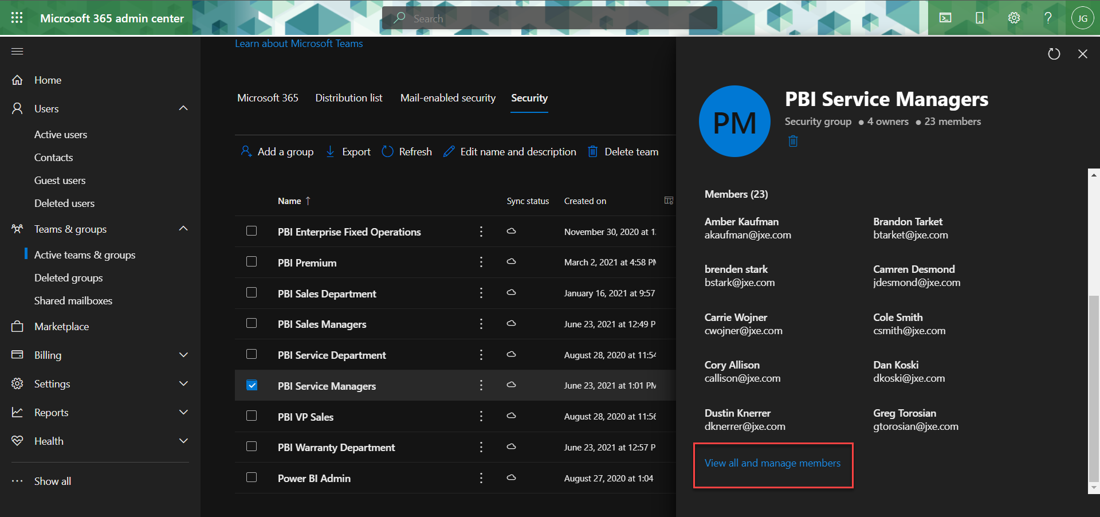
Task: Open more actions for PBI Sales Managers
Action: coord(481,324)
